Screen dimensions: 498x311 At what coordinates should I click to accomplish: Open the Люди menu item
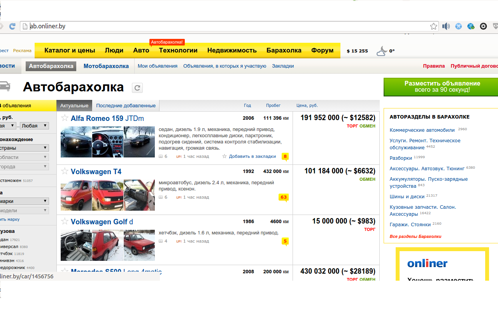tap(114, 51)
